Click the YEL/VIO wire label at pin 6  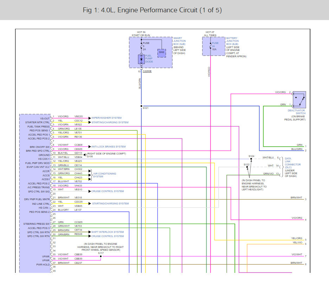297,243
